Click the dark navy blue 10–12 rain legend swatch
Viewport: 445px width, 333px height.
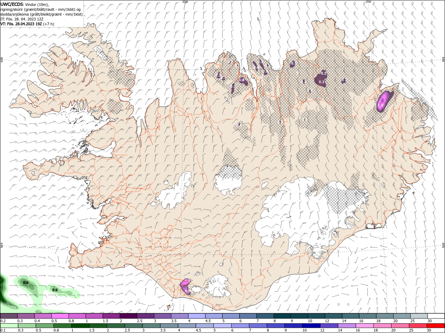(311, 326)
